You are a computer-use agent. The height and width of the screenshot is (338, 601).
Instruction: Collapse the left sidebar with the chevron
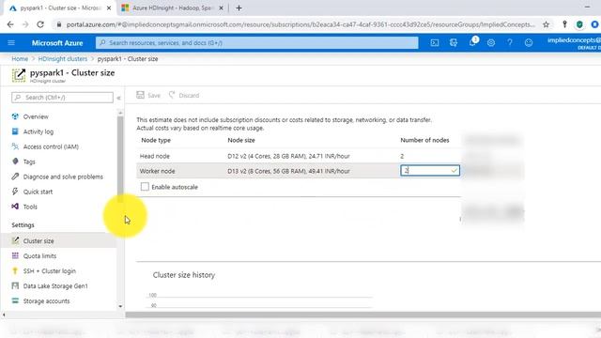(x=119, y=98)
